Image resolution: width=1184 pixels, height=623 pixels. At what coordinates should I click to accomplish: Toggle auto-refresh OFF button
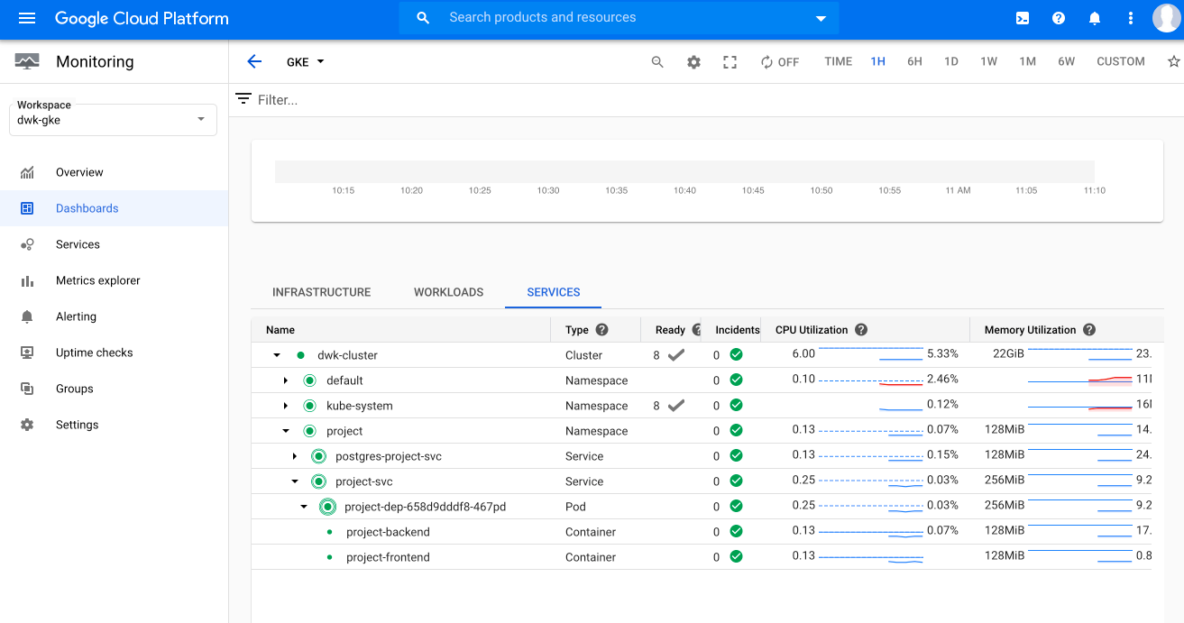[780, 62]
